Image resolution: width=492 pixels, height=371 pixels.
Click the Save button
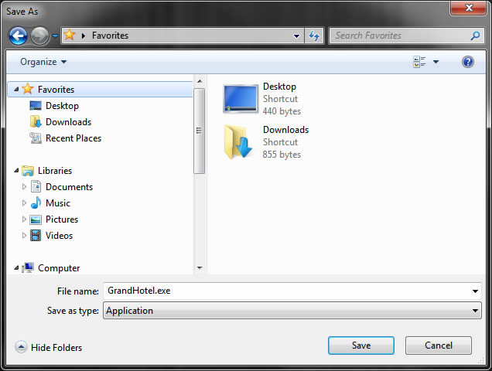pyautogui.click(x=361, y=345)
